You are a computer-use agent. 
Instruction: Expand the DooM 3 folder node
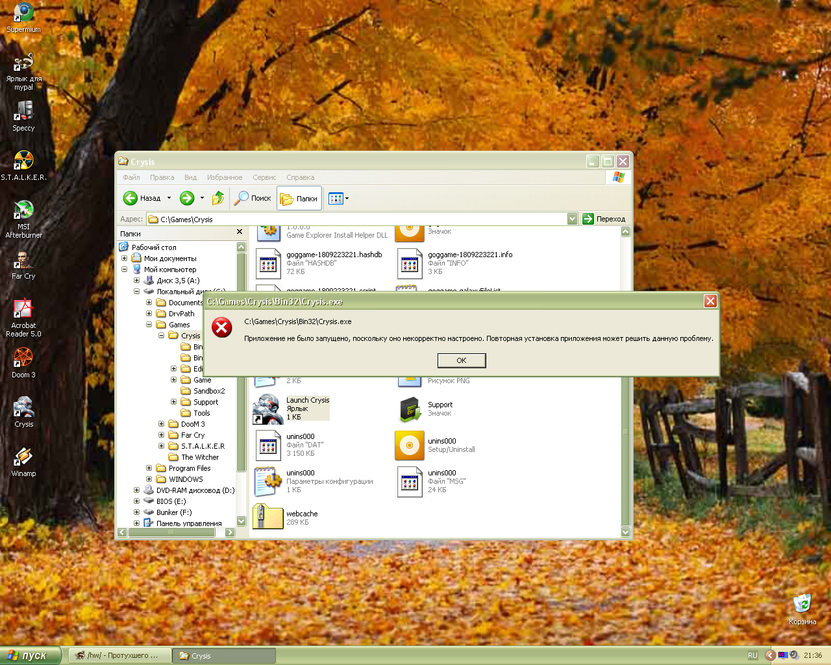tap(161, 424)
